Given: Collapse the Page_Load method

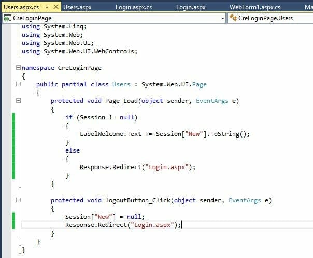Looking at the screenshot, I should (18, 101).
